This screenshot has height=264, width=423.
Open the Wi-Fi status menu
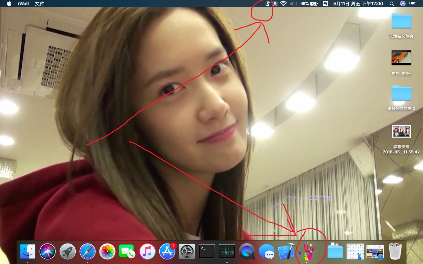(283, 4)
